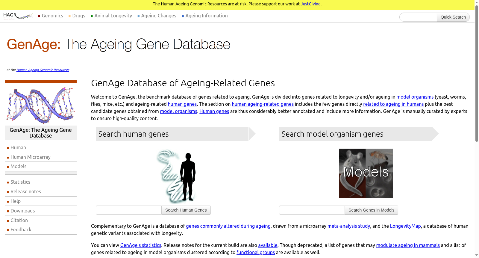This screenshot has height=258, width=479.
Task: Open the GenAge's statistics link
Action: (141, 245)
